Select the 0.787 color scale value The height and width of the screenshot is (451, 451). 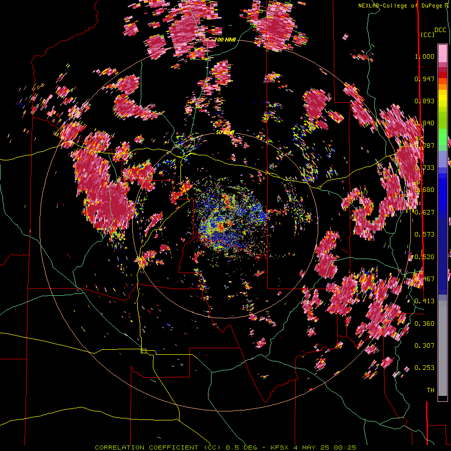pyautogui.click(x=424, y=145)
